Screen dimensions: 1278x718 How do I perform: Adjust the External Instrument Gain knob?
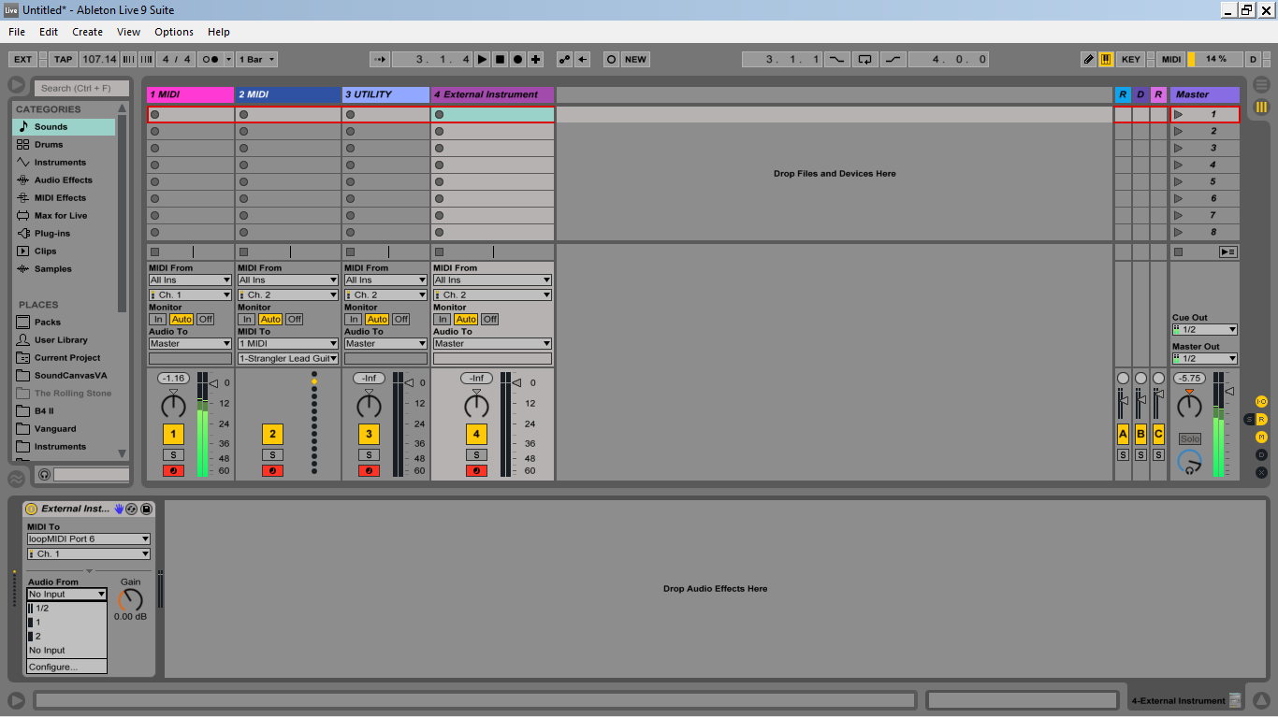click(130, 599)
